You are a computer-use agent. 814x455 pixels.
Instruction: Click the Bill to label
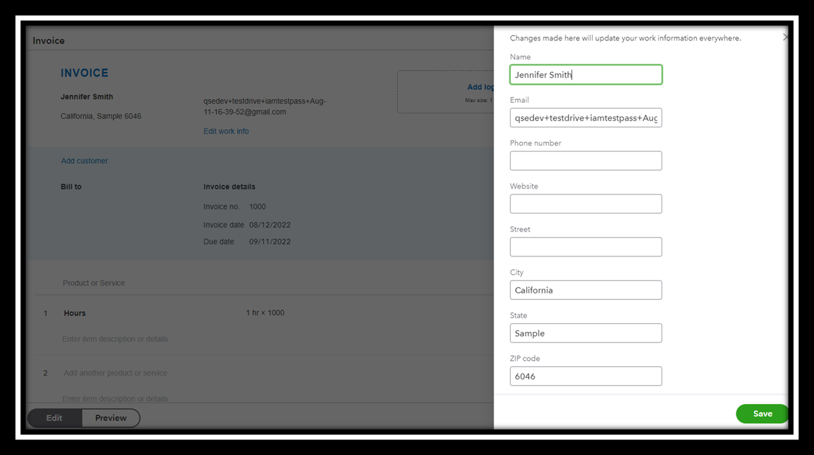[x=71, y=186]
